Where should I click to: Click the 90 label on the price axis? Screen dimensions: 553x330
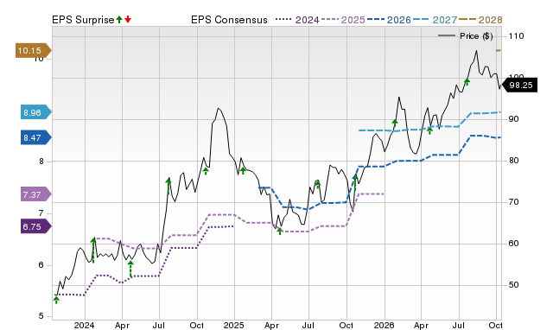[513, 119]
